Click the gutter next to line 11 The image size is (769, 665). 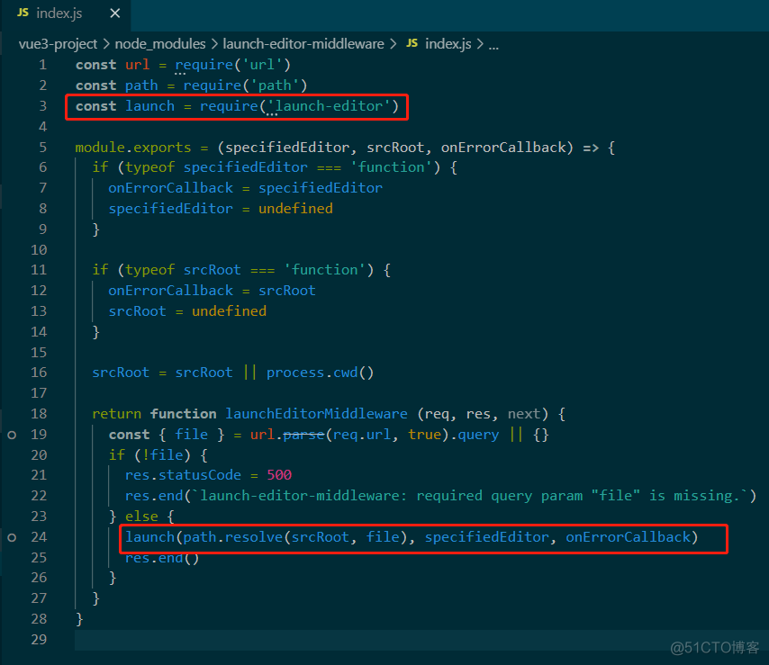click(12, 269)
